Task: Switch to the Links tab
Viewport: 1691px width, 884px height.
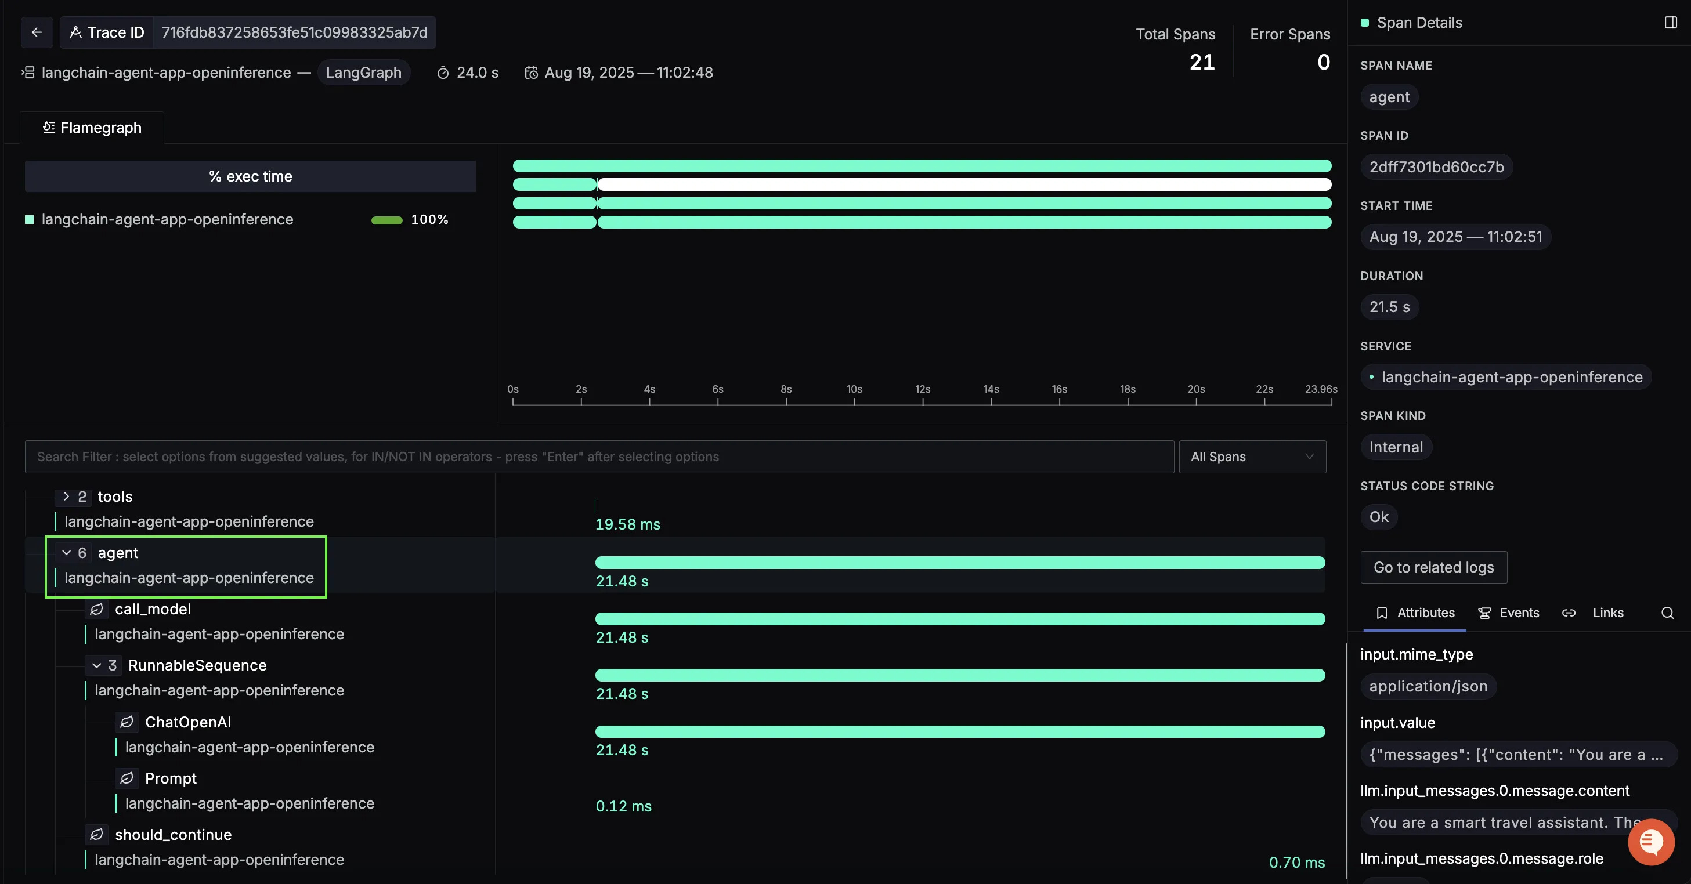Action: click(x=1606, y=613)
